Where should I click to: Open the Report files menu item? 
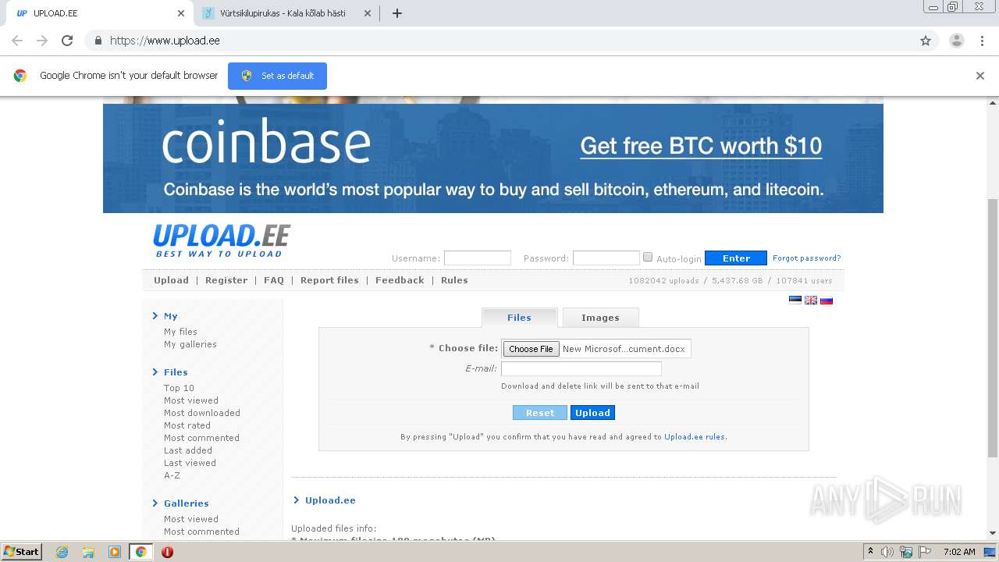(329, 280)
